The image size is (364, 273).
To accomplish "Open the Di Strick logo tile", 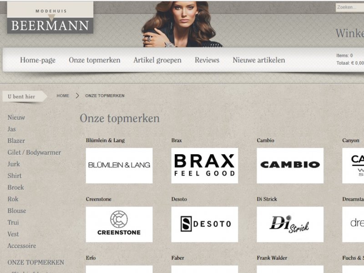I will click(290, 224).
